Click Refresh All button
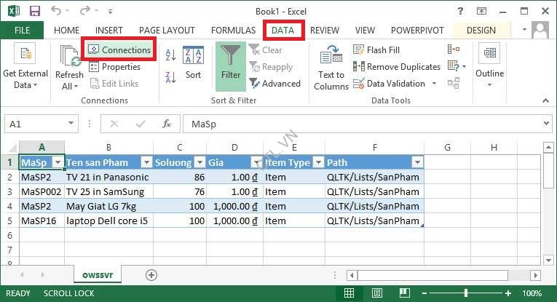Image resolution: width=557 pixels, height=302 pixels. tap(69, 68)
